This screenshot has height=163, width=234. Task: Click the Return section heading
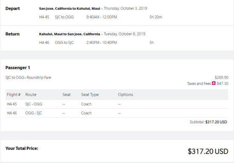pos(12,34)
